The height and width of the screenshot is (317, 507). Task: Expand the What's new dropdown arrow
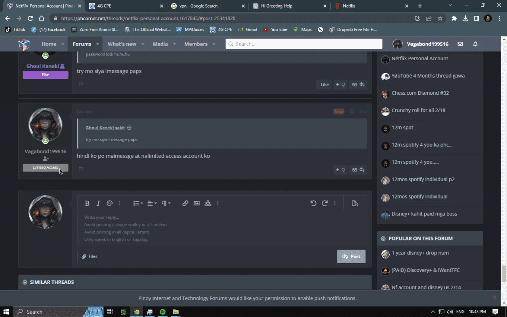[143, 44]
